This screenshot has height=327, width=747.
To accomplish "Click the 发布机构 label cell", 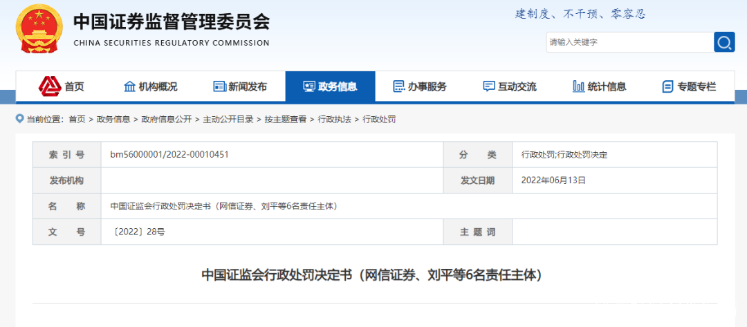I will pos(66,180).
